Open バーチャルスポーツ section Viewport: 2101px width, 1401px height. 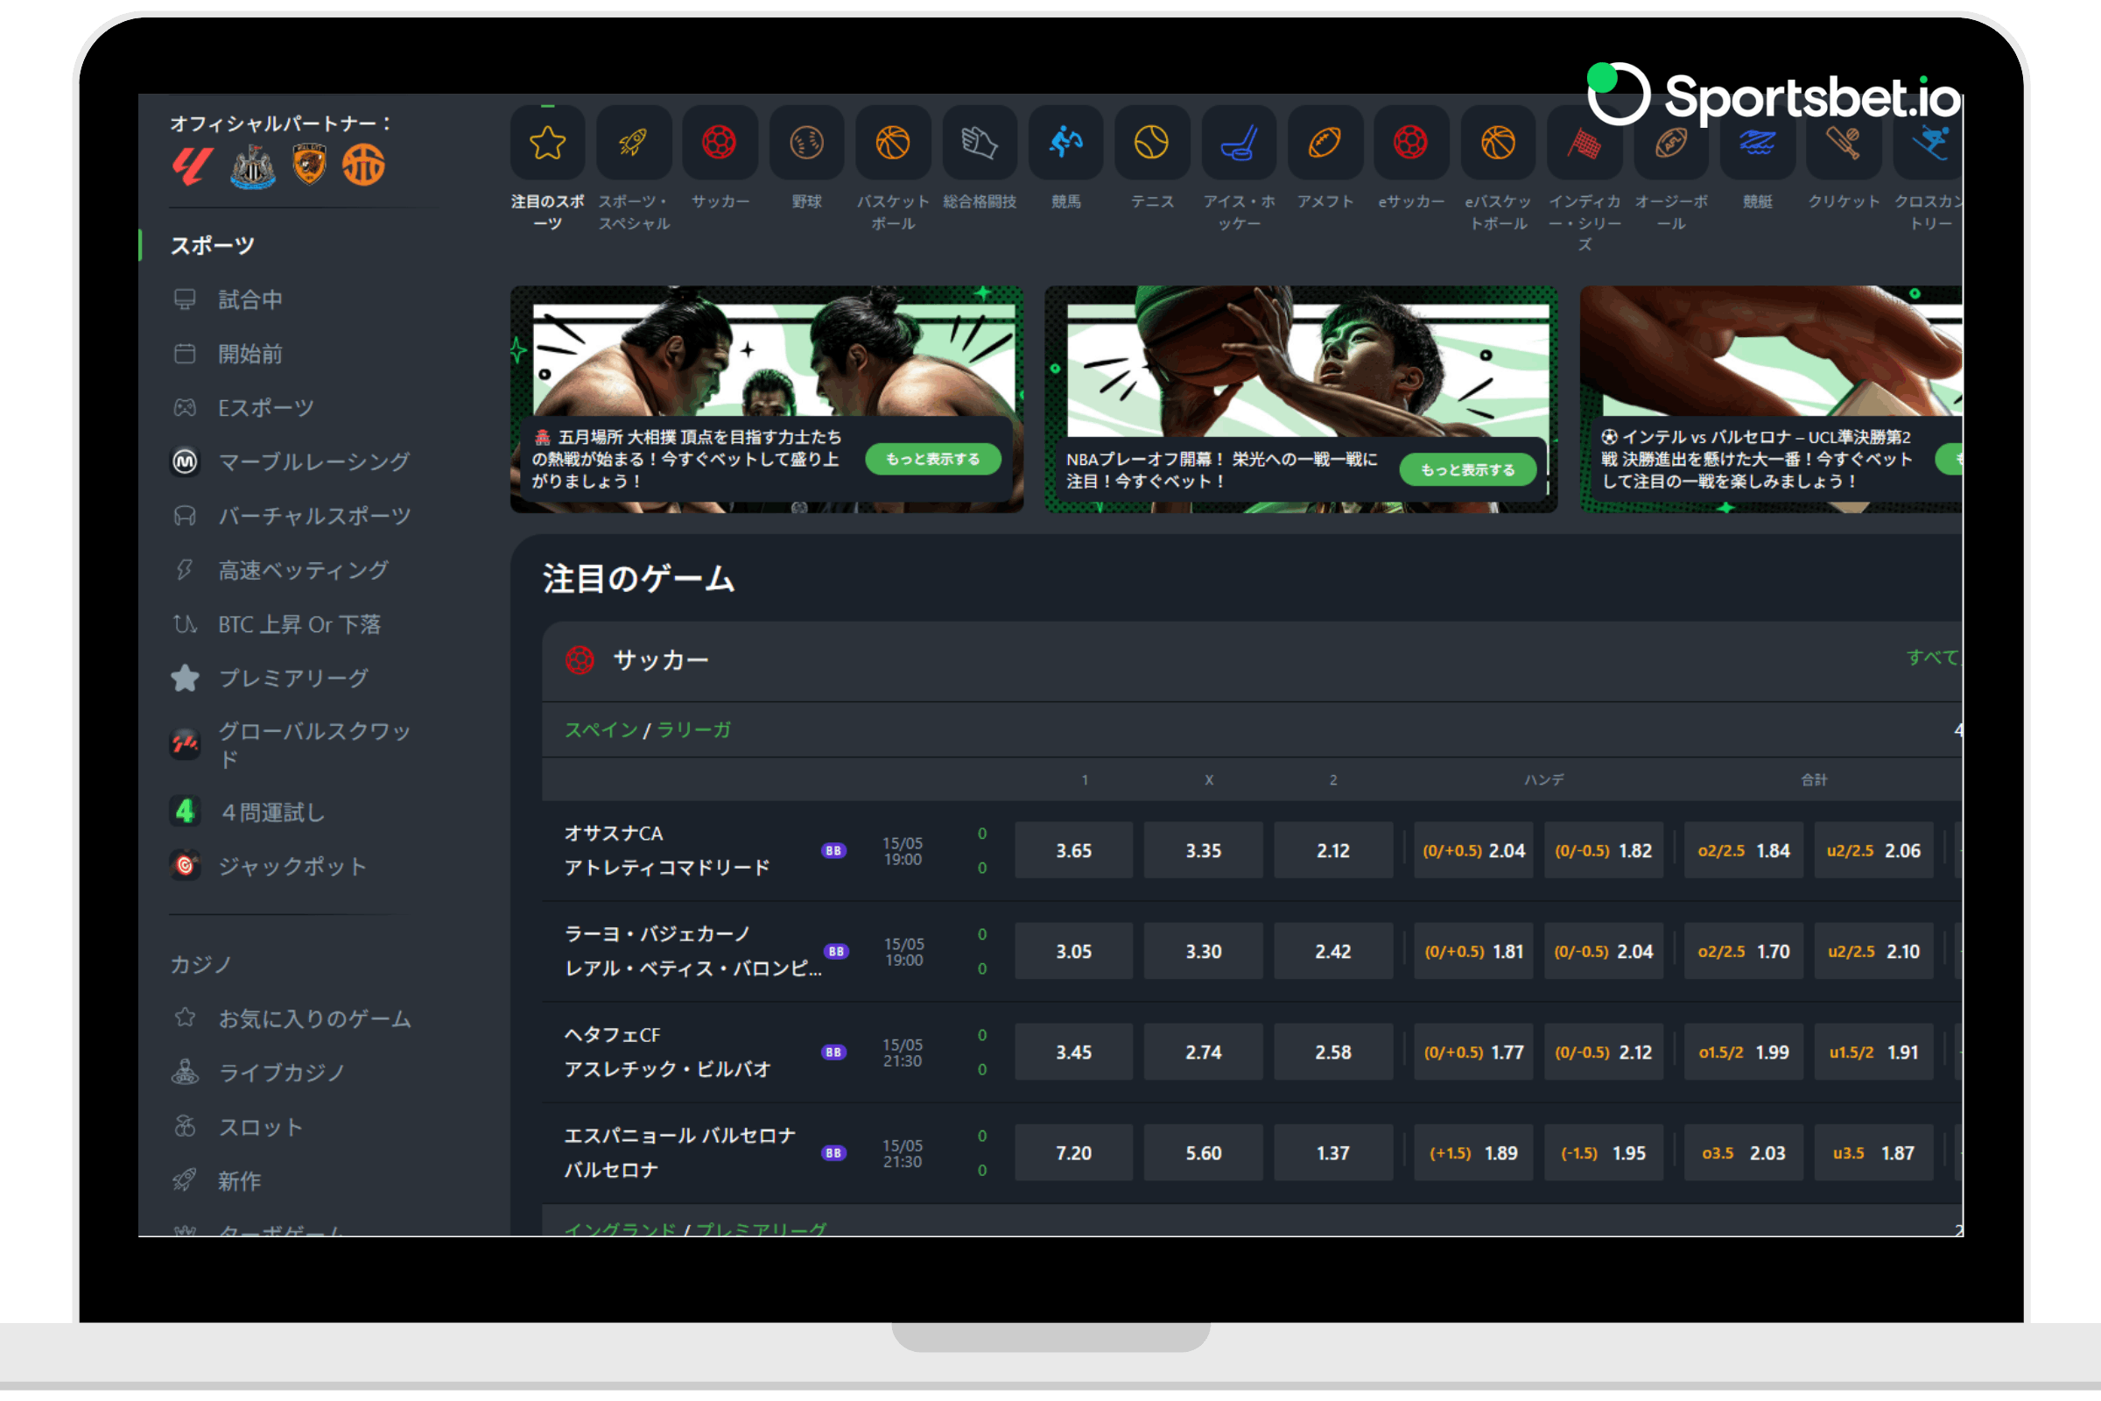(292, 517)
